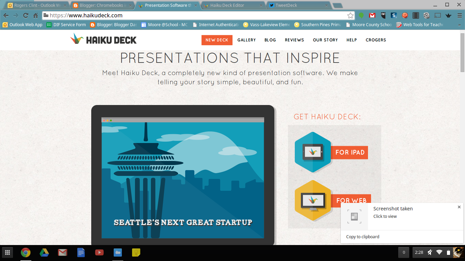The height and width of the screenshot is (261, 465).
Task: Click the battery icon in the system tray
Action: [448, 252]
